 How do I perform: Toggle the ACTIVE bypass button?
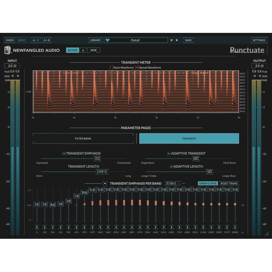(72, 50)
